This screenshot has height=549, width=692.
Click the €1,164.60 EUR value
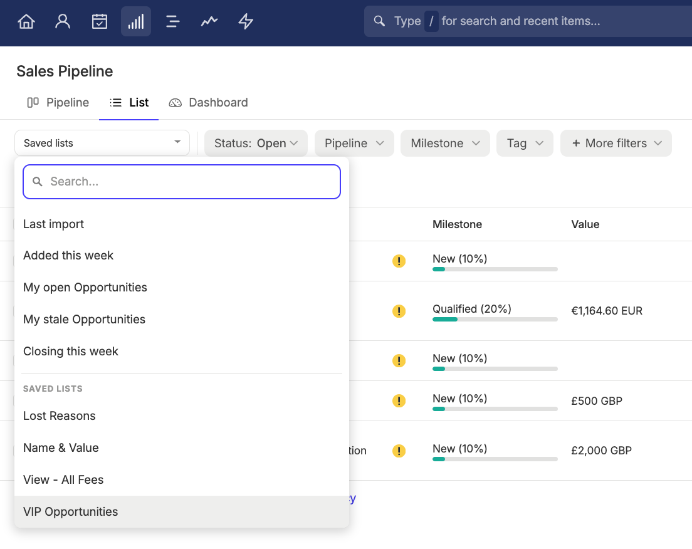(607, 311)
